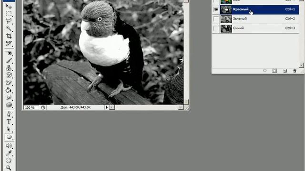Click the Зеленый channel thumbnail
The image size is (305, 171).
click(x=226, y=19)
